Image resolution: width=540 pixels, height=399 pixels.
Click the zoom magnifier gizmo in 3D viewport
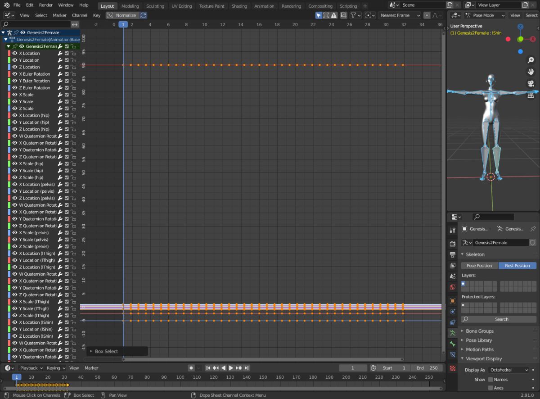[x=531, y=60]
